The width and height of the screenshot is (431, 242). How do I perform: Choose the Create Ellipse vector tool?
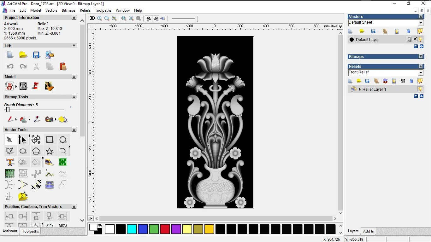click(x=23, y=151)
